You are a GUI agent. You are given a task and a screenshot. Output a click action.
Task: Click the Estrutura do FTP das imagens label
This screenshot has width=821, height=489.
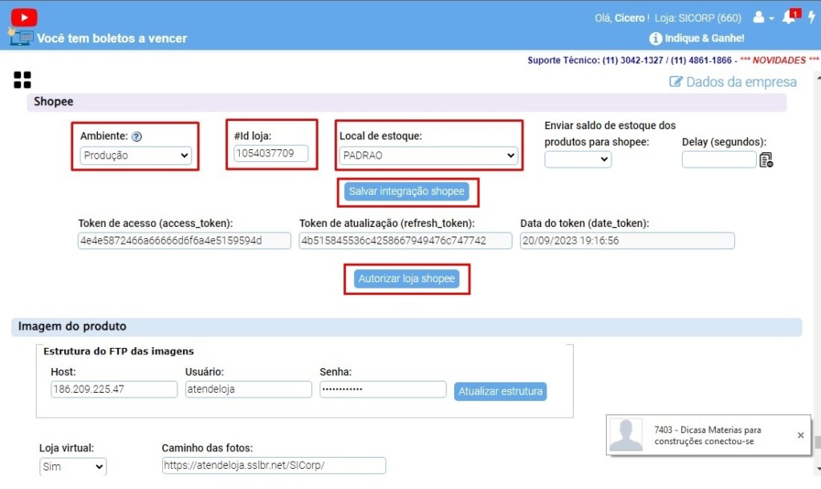(118, 351)
